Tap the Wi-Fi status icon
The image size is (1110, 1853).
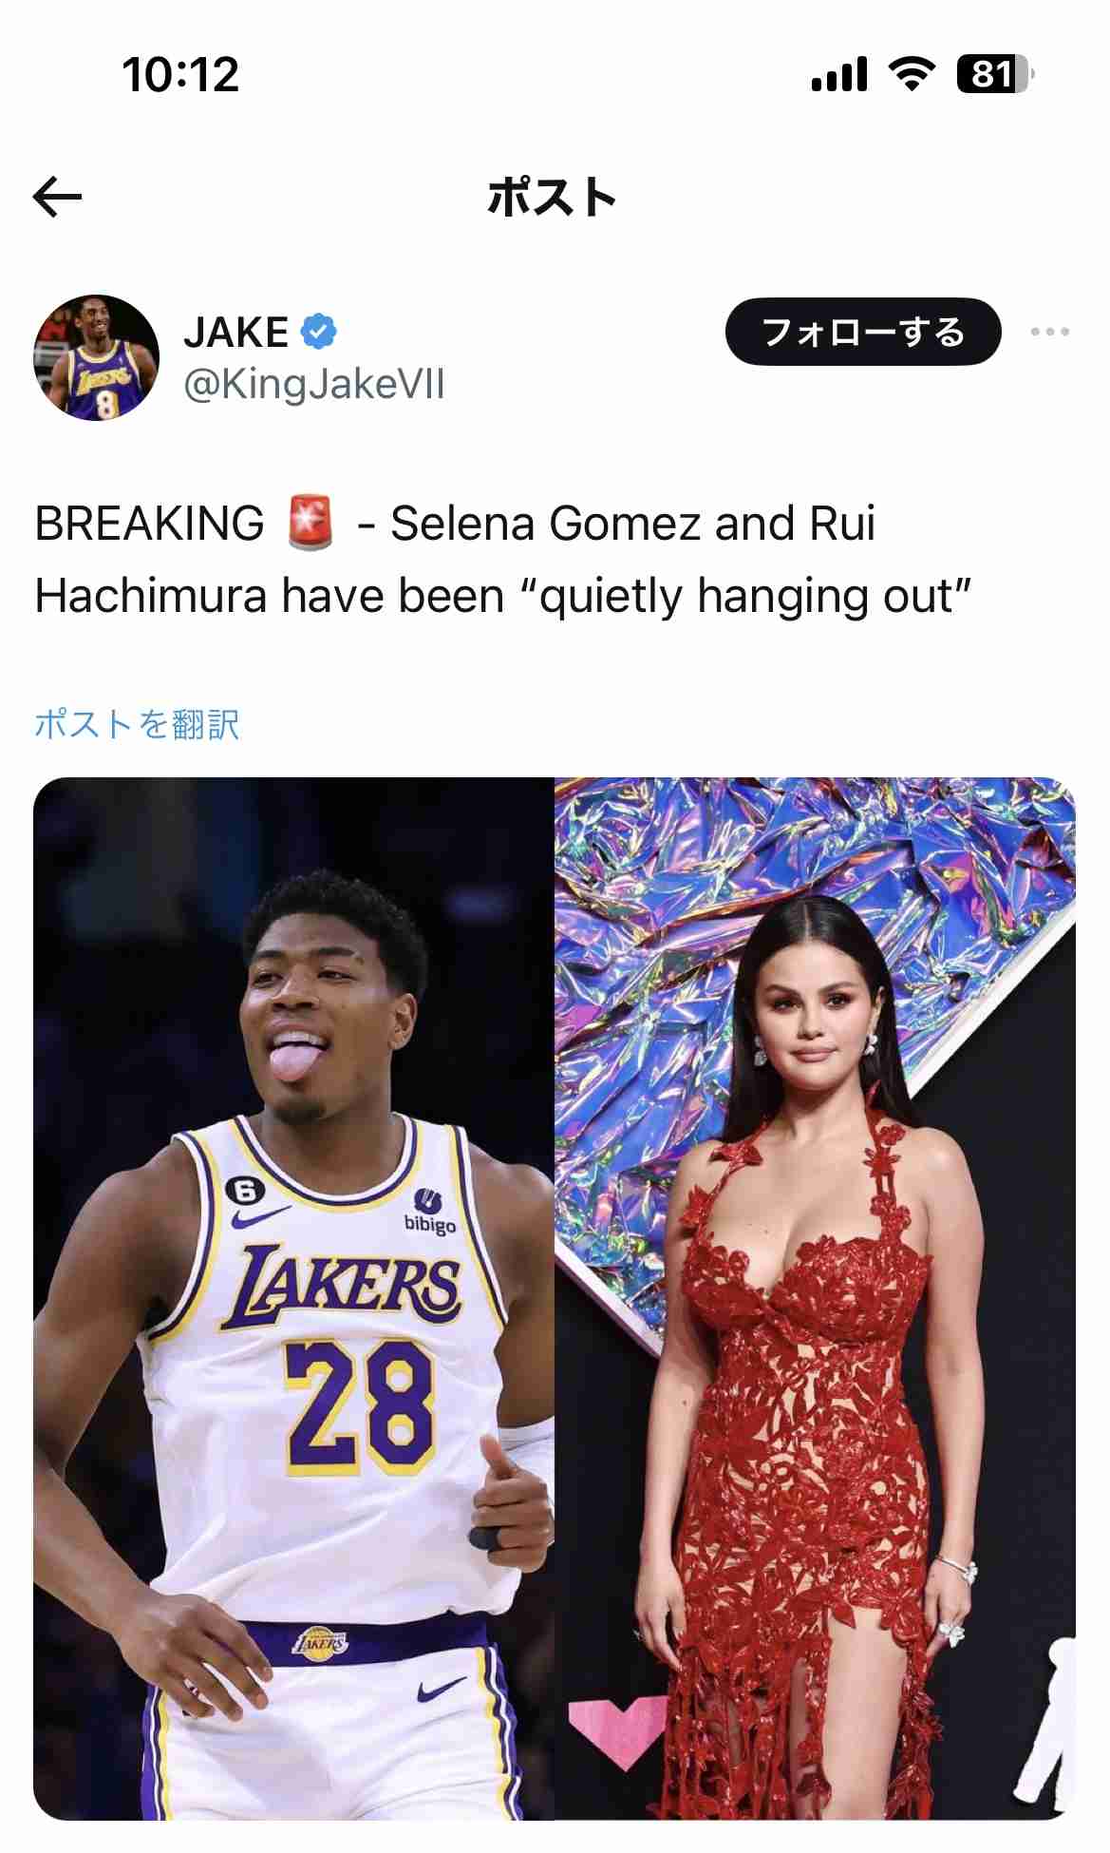912,73
